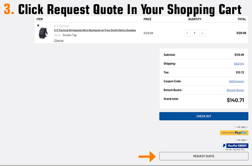Click the TOTAL column header

(x=242, y=19)
